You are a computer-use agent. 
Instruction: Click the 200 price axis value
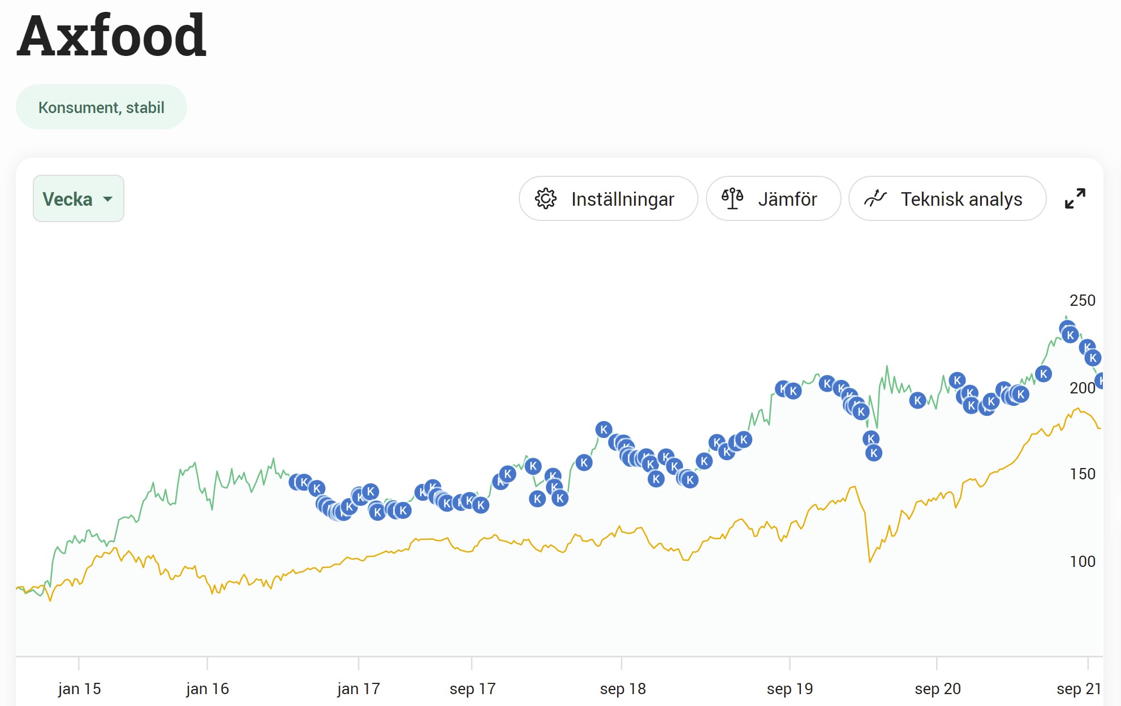point(1083,388)
